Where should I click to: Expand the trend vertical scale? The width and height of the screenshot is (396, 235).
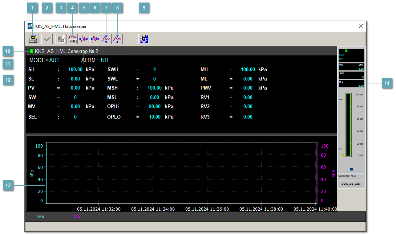(x=117, y=38)
